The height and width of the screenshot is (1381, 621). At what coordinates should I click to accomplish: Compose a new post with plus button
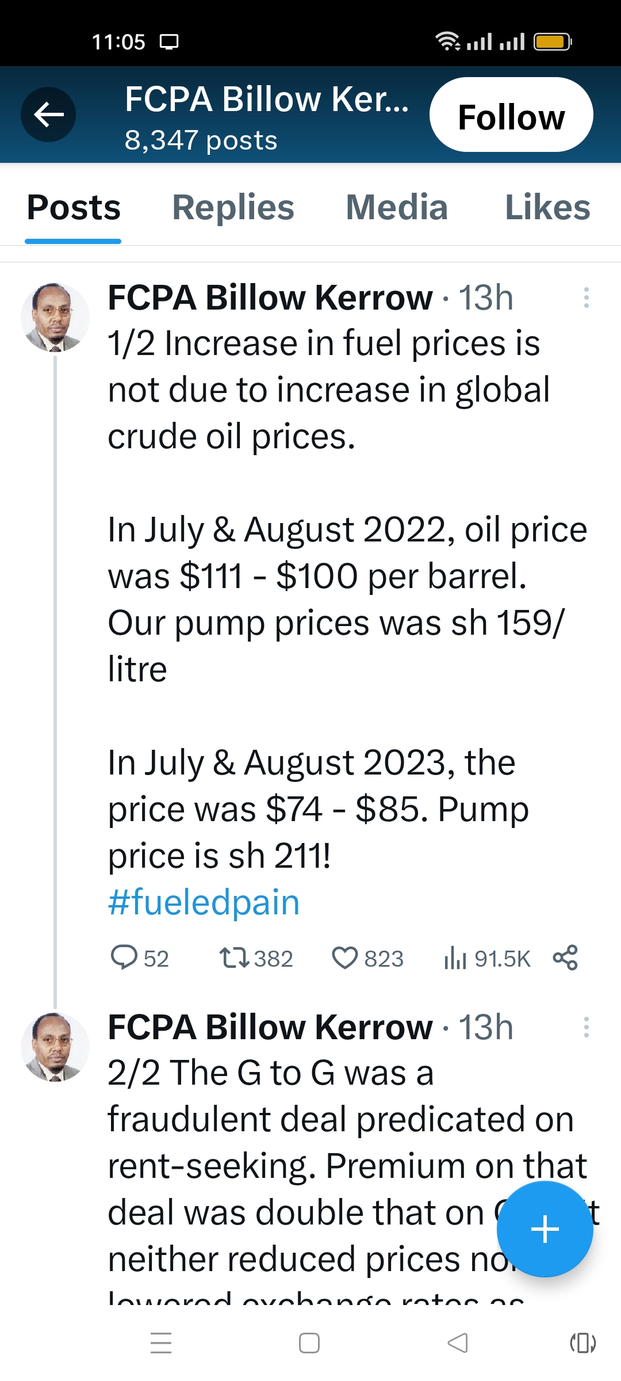pos(545,1230)
